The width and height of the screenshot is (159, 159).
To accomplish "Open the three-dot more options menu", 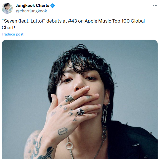I will 155,6.
